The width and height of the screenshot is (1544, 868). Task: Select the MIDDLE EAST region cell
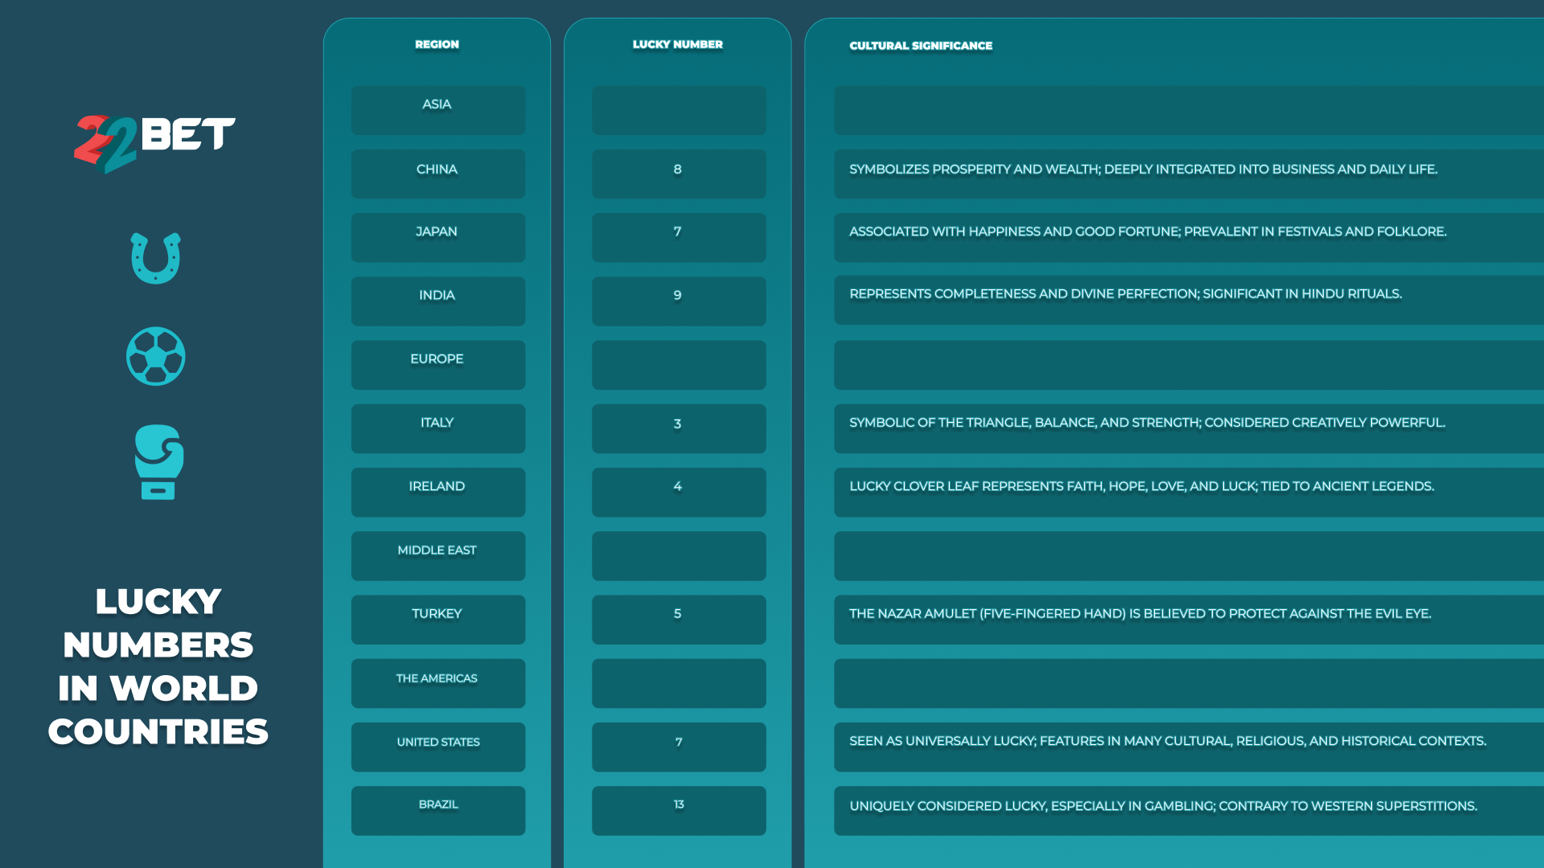438,555
